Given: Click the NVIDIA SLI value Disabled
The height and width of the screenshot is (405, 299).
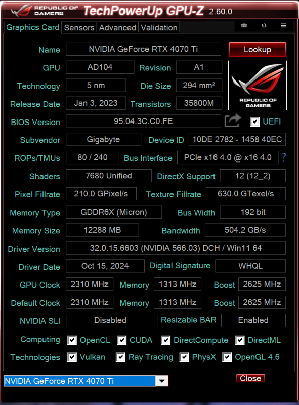Looking at the screenshot, I should tap(111, 320).
